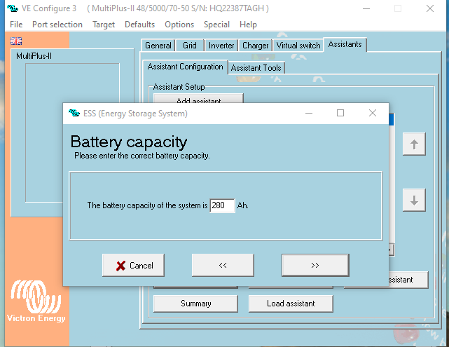Minimize the ESS dialog window

coord(309,113)
